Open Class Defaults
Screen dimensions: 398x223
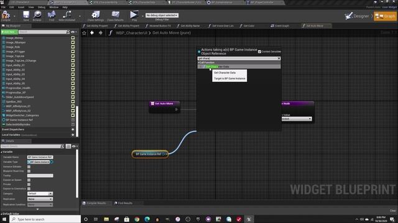[x=115, y=15]
